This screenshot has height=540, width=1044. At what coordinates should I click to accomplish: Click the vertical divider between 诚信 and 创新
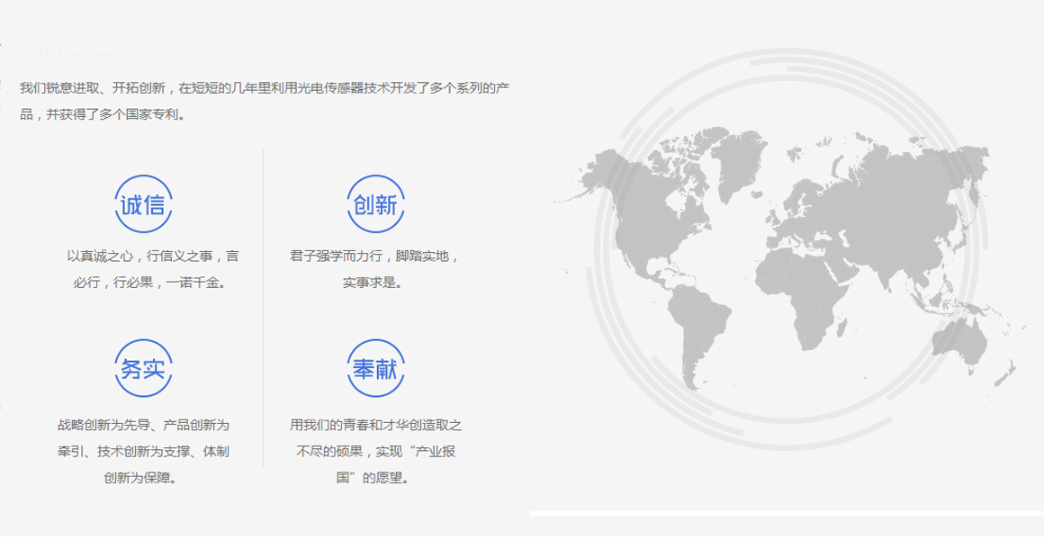[x=263, y=225]
